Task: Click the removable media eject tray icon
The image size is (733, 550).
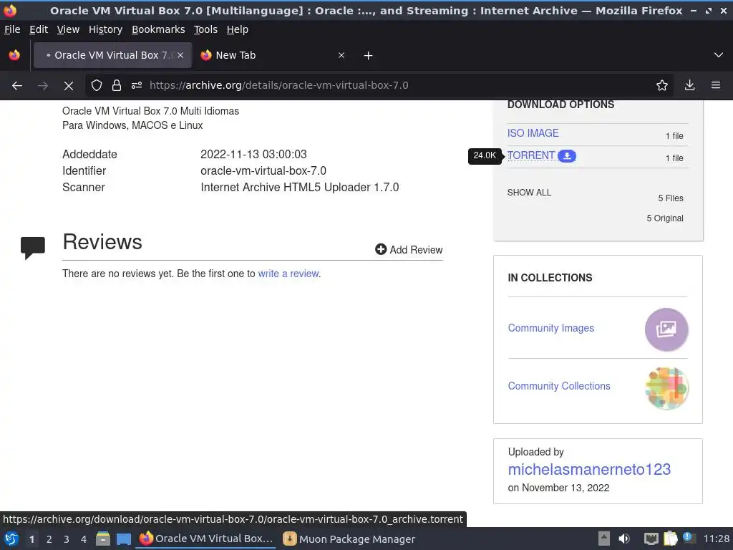Action: click(x=604, y=539)
